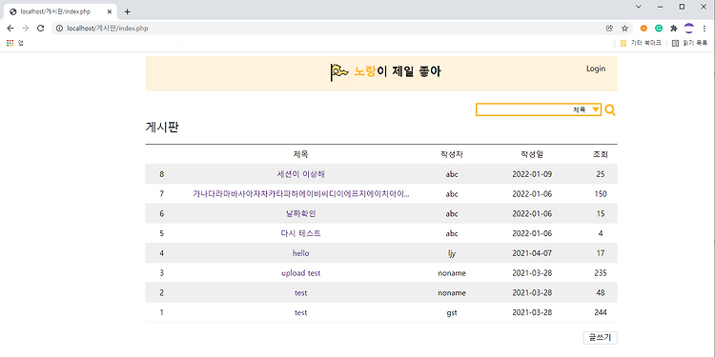Click author gst in row 1
This screenshot has height=357, width=715.
click(x=452, y=313)
